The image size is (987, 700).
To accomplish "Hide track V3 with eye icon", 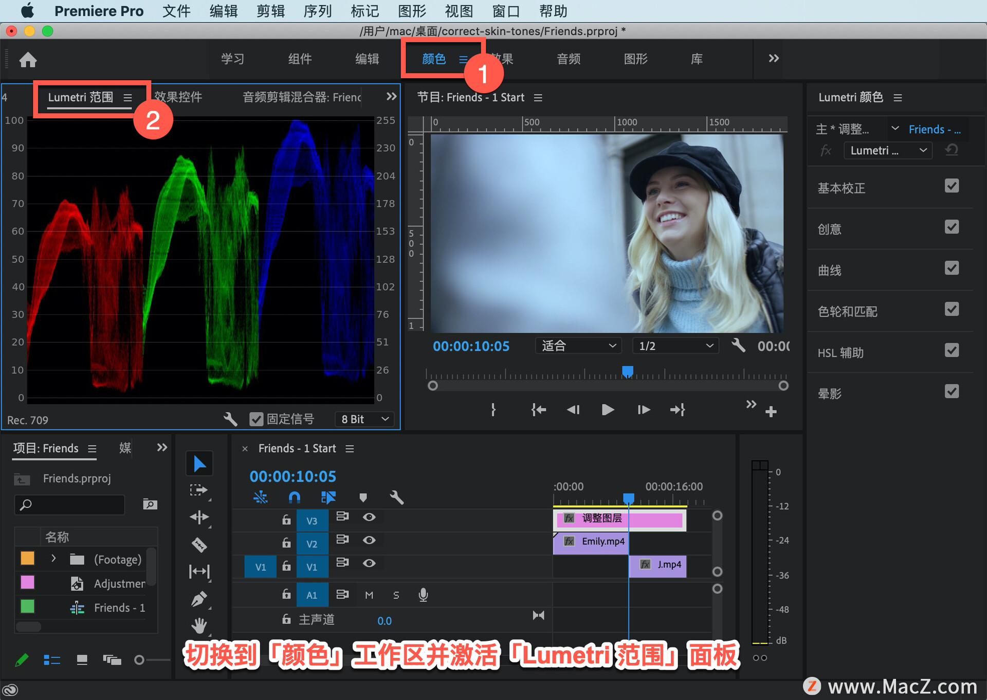I will coord(369,517).
